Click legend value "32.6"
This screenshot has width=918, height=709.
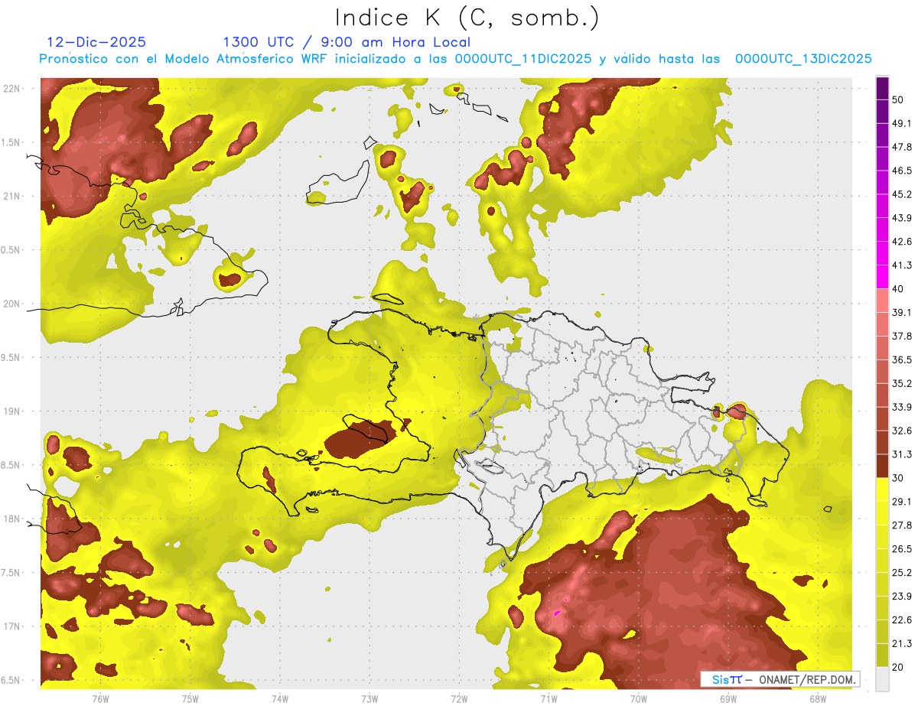(903, 431)
